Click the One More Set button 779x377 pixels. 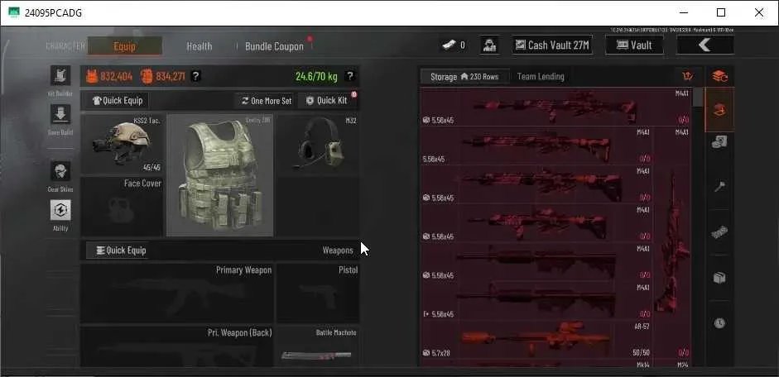pyautogui.click(x=265, y=101)
